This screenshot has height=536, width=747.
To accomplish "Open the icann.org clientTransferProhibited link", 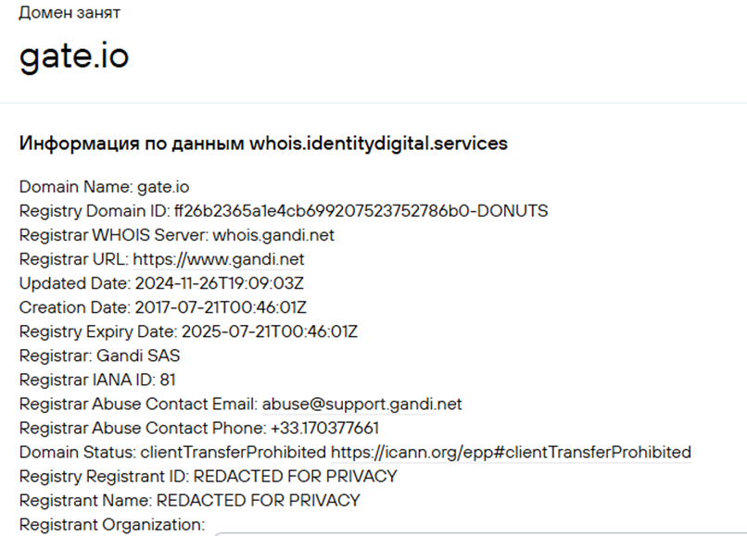I will pyautogui.click(x=511, y=453).
